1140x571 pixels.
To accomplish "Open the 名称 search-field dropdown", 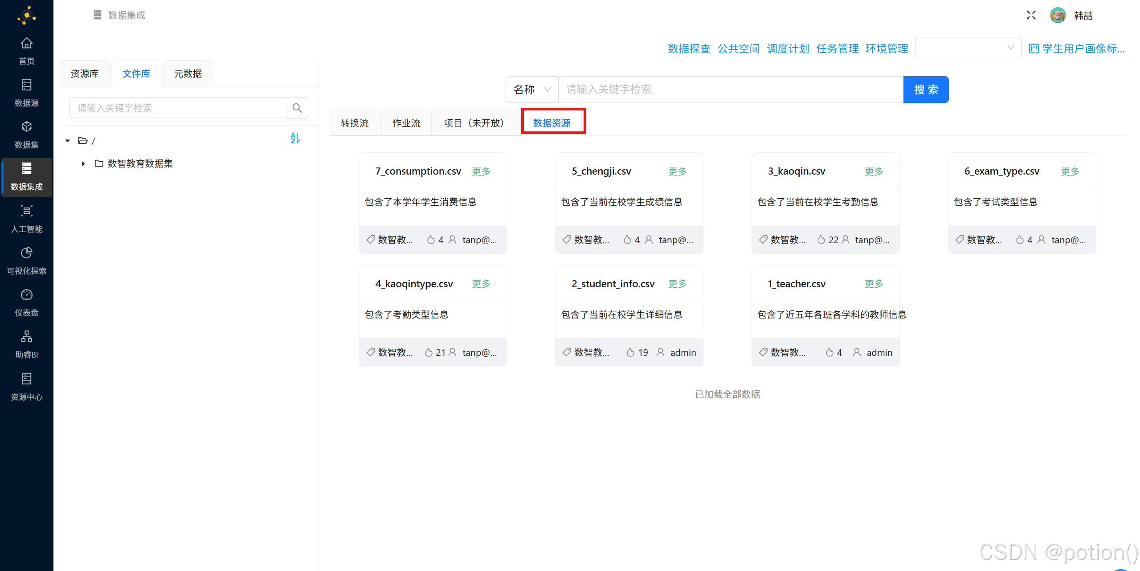I will pyautogui.click(x=532, y=90).
